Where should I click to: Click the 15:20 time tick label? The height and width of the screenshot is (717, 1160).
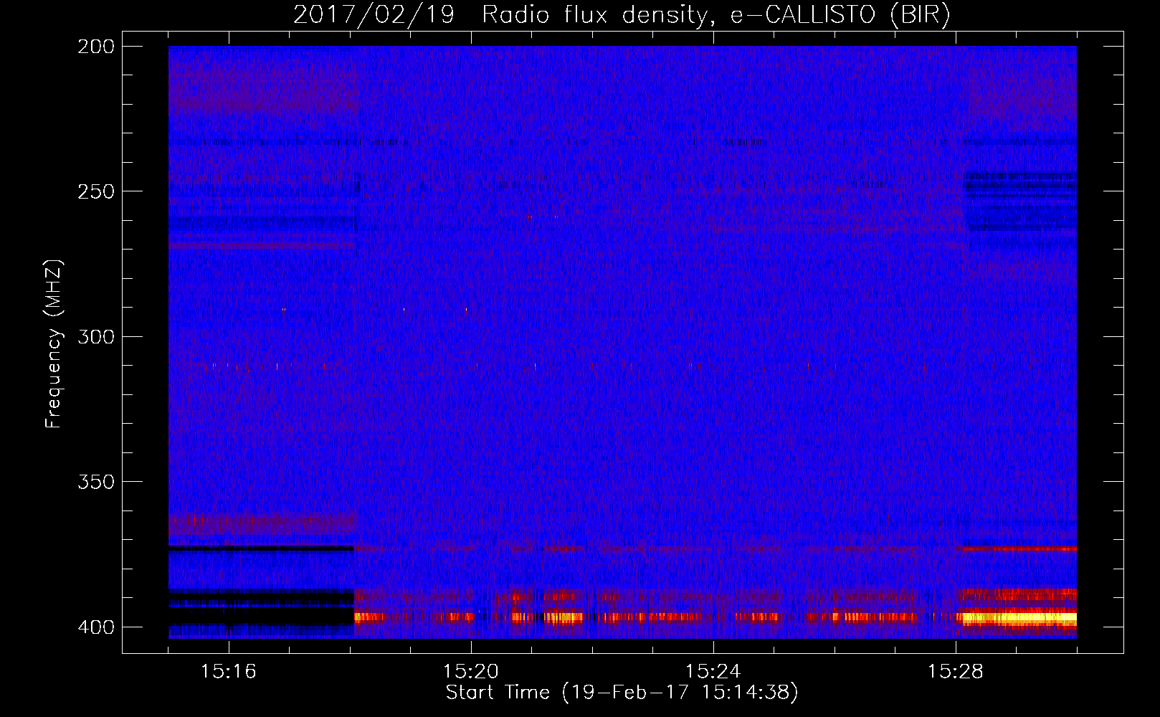[x=471, y=672]
